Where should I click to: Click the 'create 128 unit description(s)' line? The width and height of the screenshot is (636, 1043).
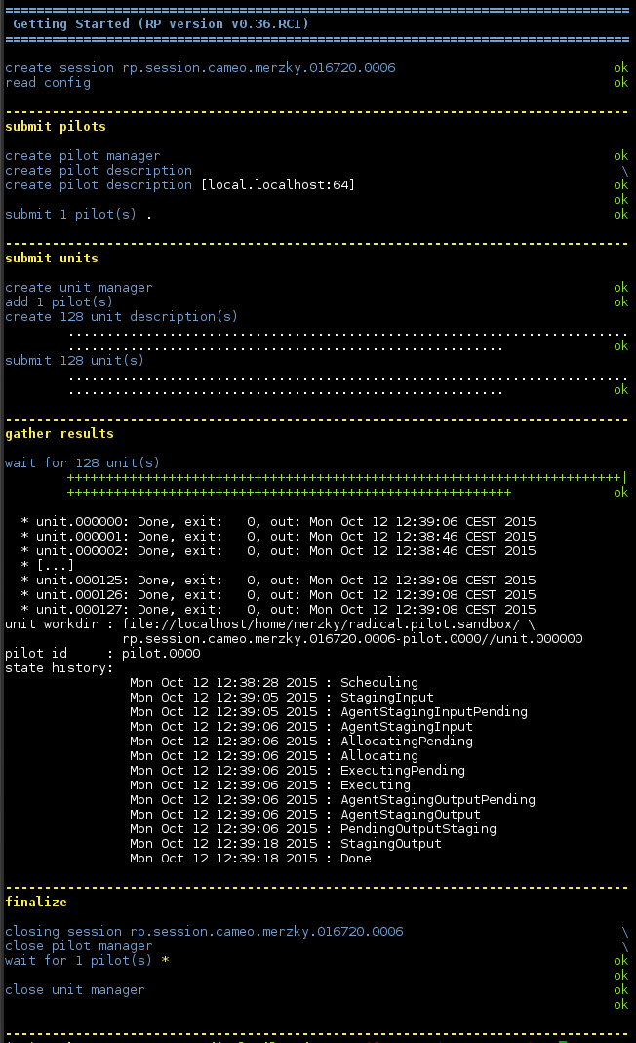click(122, 317)
